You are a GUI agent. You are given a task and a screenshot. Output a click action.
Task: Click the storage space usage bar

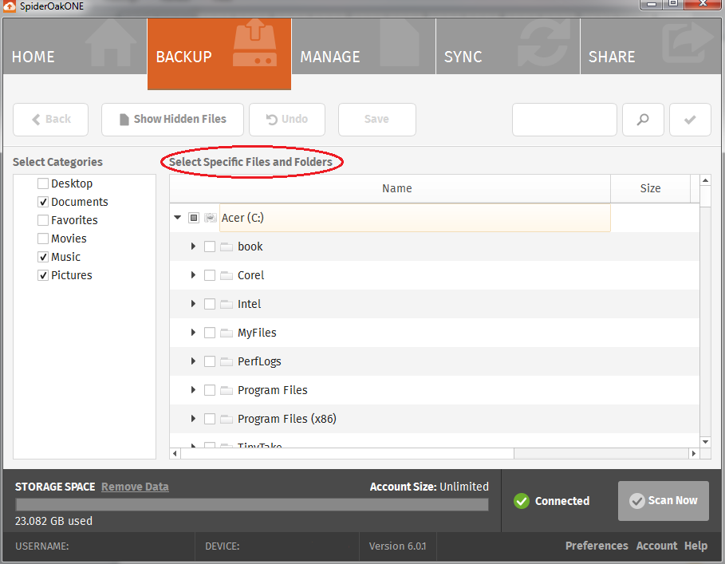pos(252,504)
